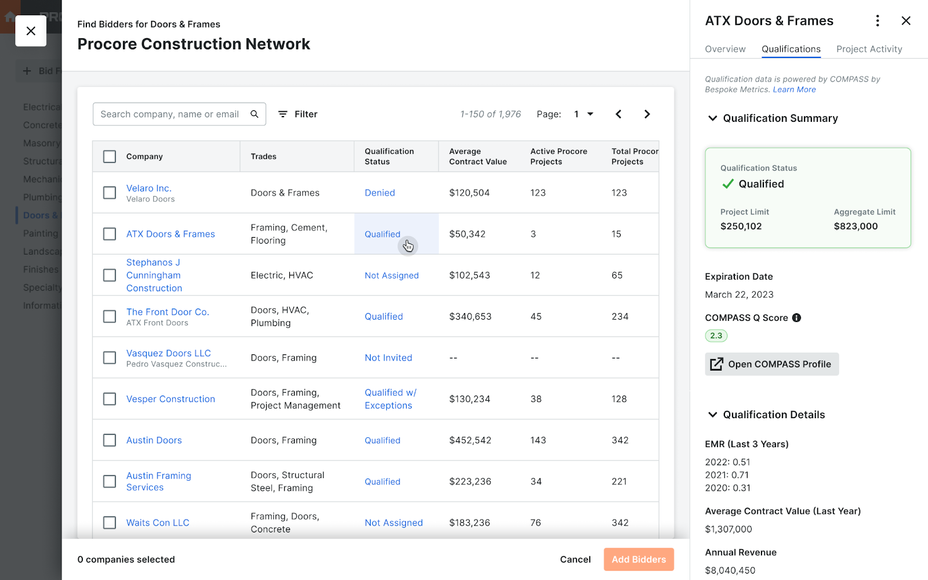Screen dimensions: 928x580
Task: Collapse the Qualification Summary section
Action: pos(712,118)
